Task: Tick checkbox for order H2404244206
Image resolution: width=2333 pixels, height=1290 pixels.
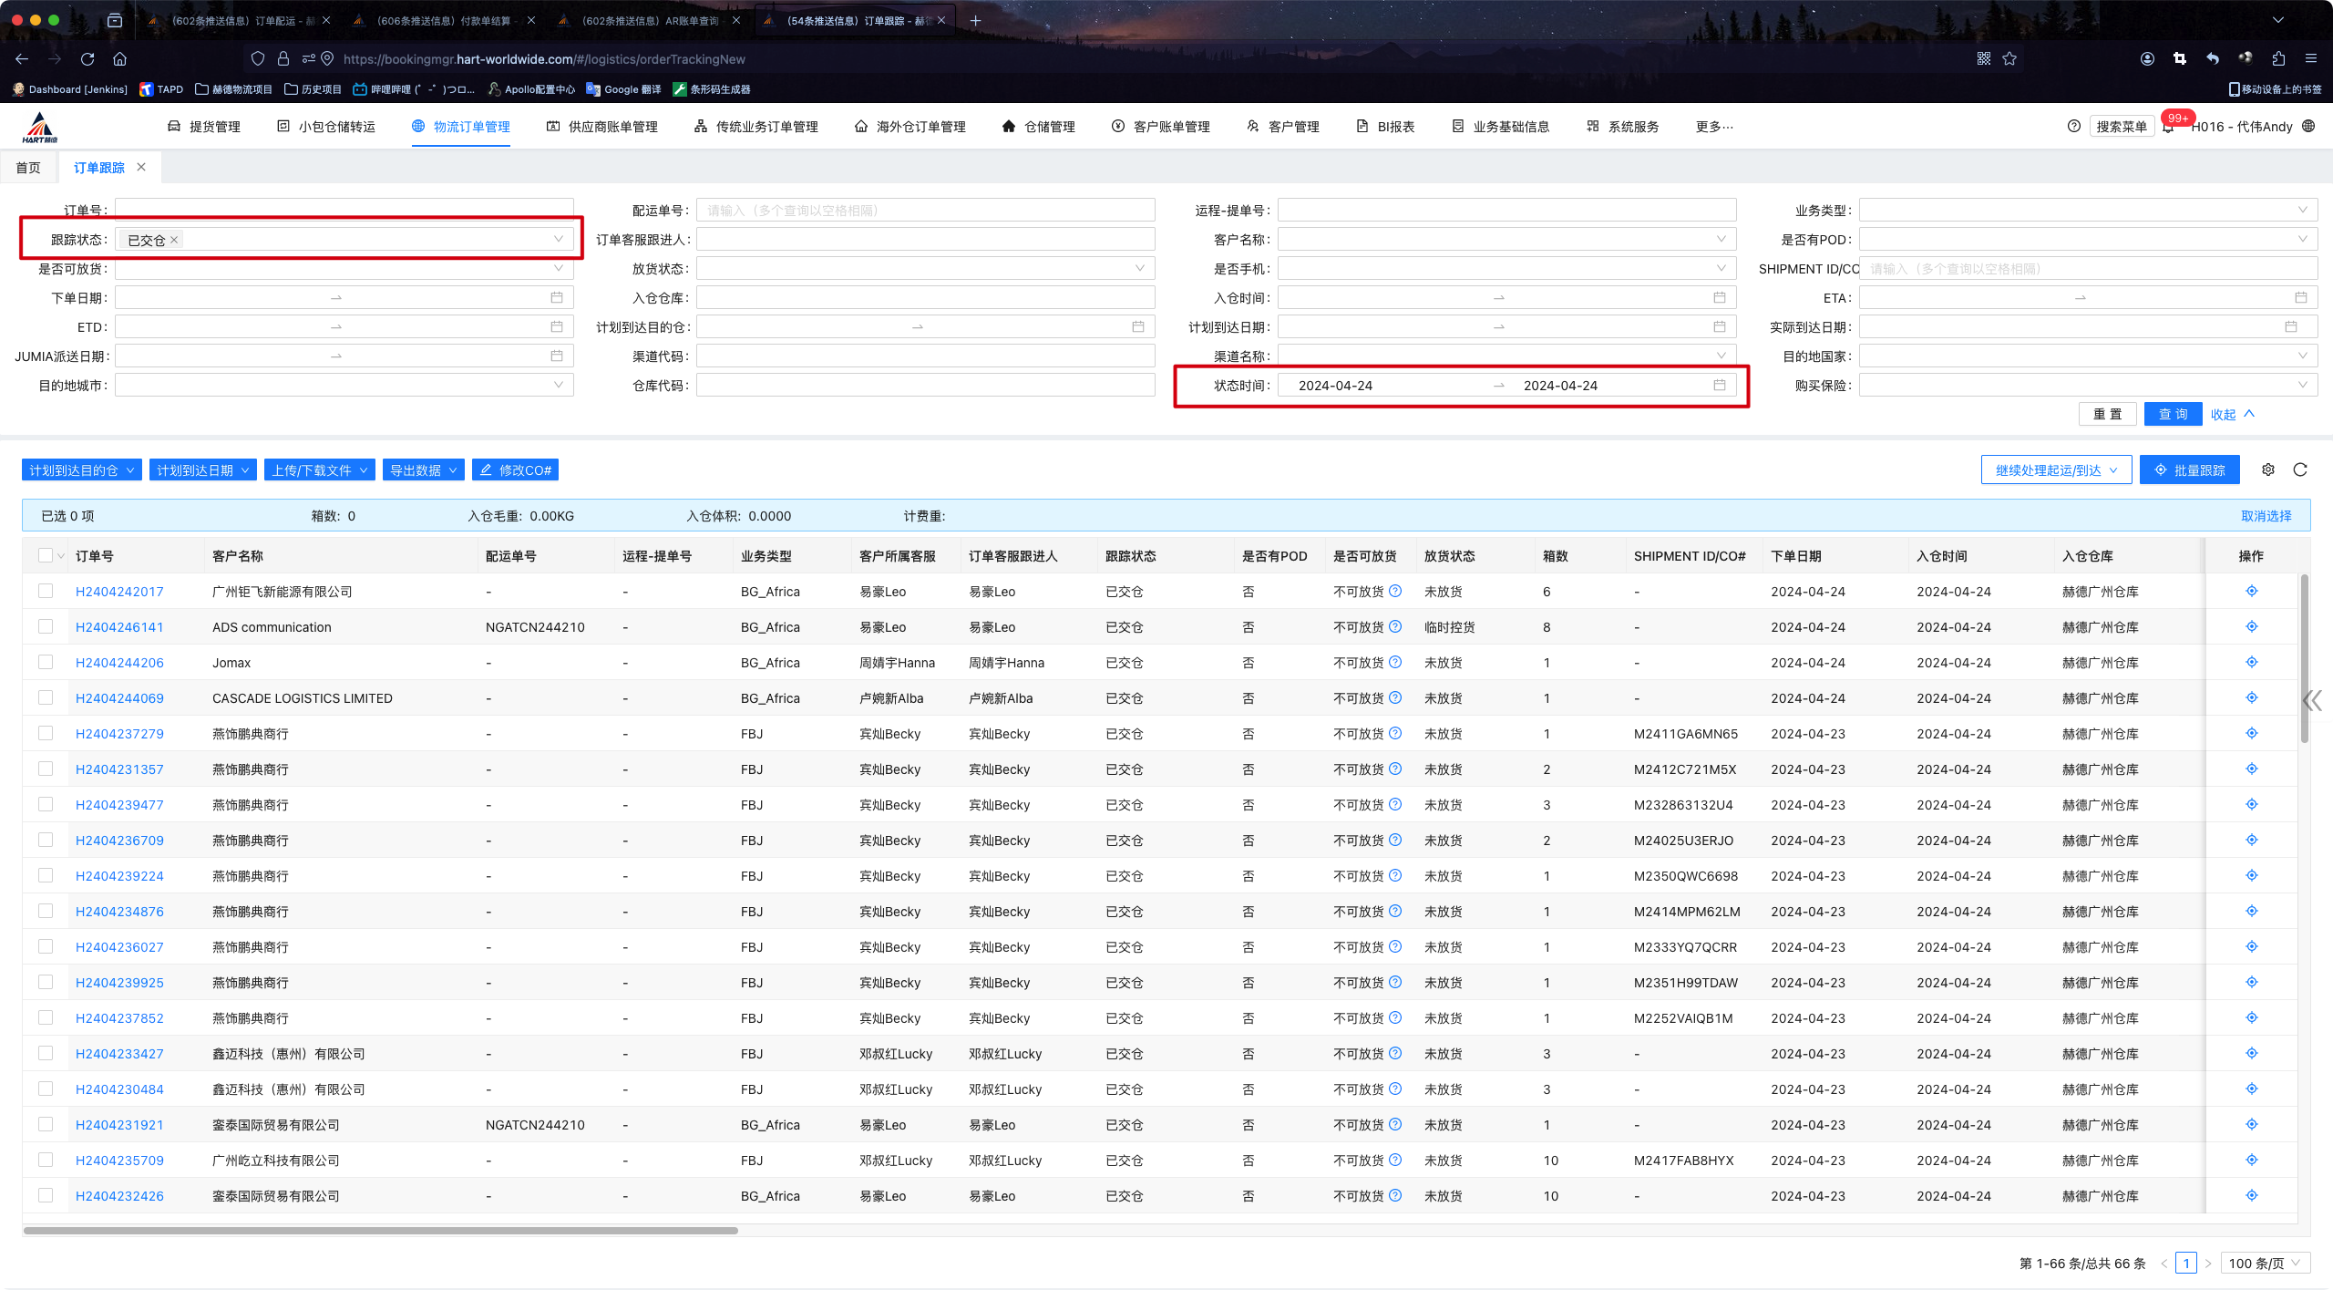Action: [x=46, y=662]
